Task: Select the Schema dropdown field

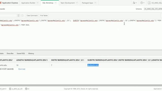Action: coord(153,9)
